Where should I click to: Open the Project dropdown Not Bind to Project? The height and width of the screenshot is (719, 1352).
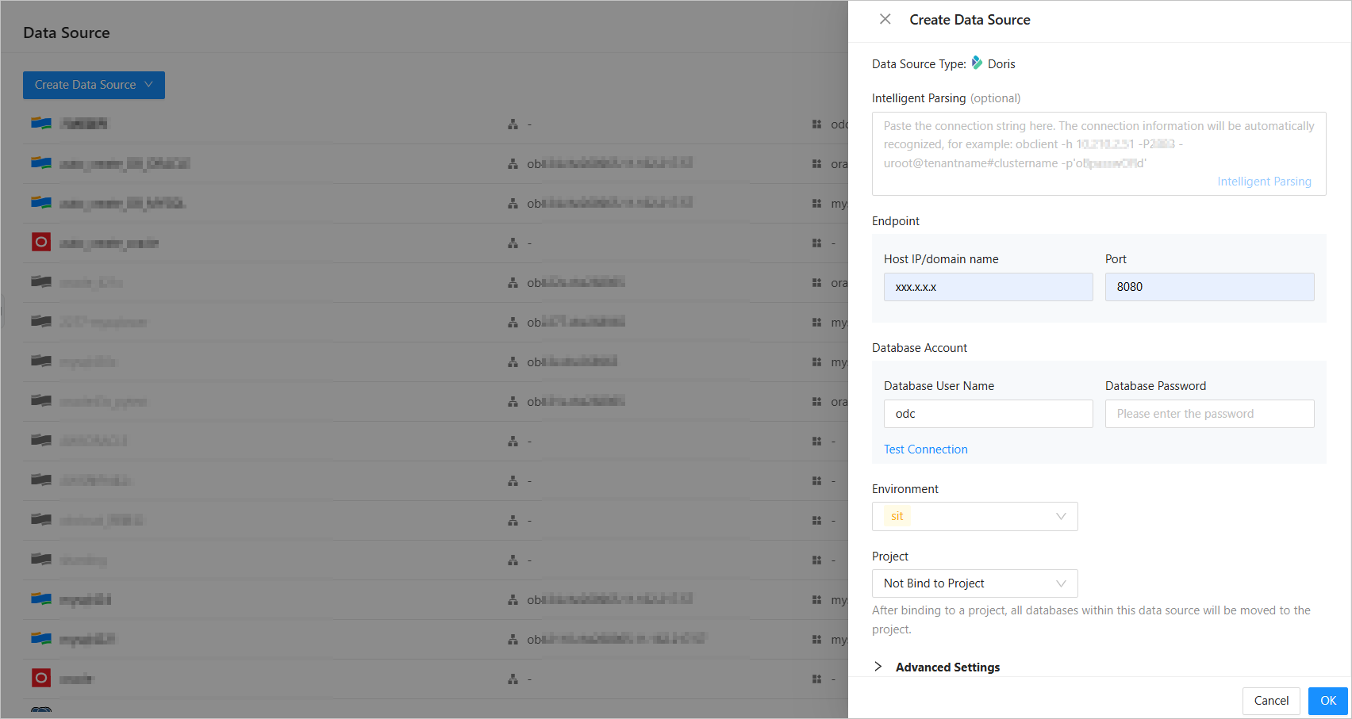[x=974, y=583]
